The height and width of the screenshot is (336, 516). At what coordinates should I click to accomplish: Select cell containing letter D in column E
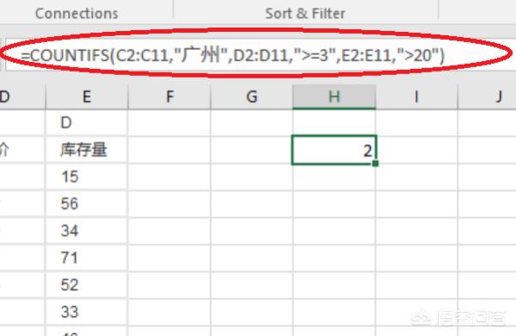tap(87, 122)
